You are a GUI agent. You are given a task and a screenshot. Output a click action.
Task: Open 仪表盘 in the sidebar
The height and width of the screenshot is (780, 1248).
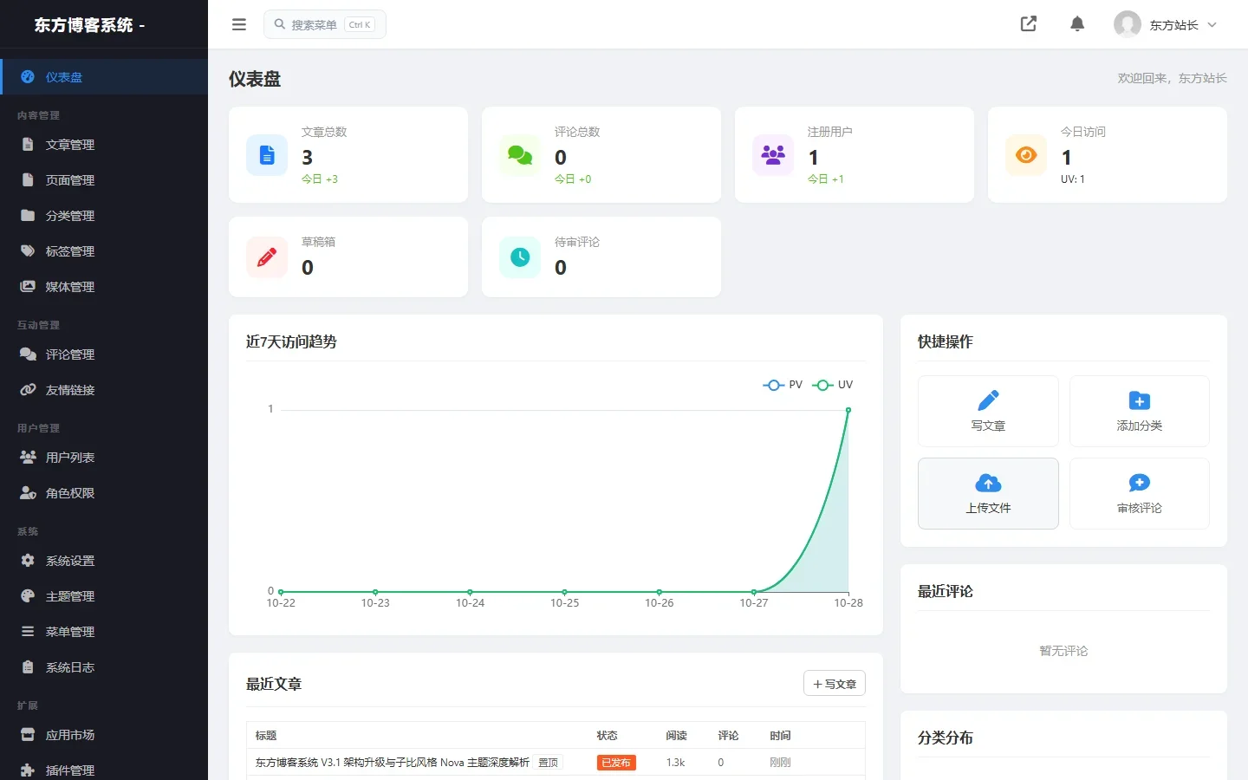point(104,76)
